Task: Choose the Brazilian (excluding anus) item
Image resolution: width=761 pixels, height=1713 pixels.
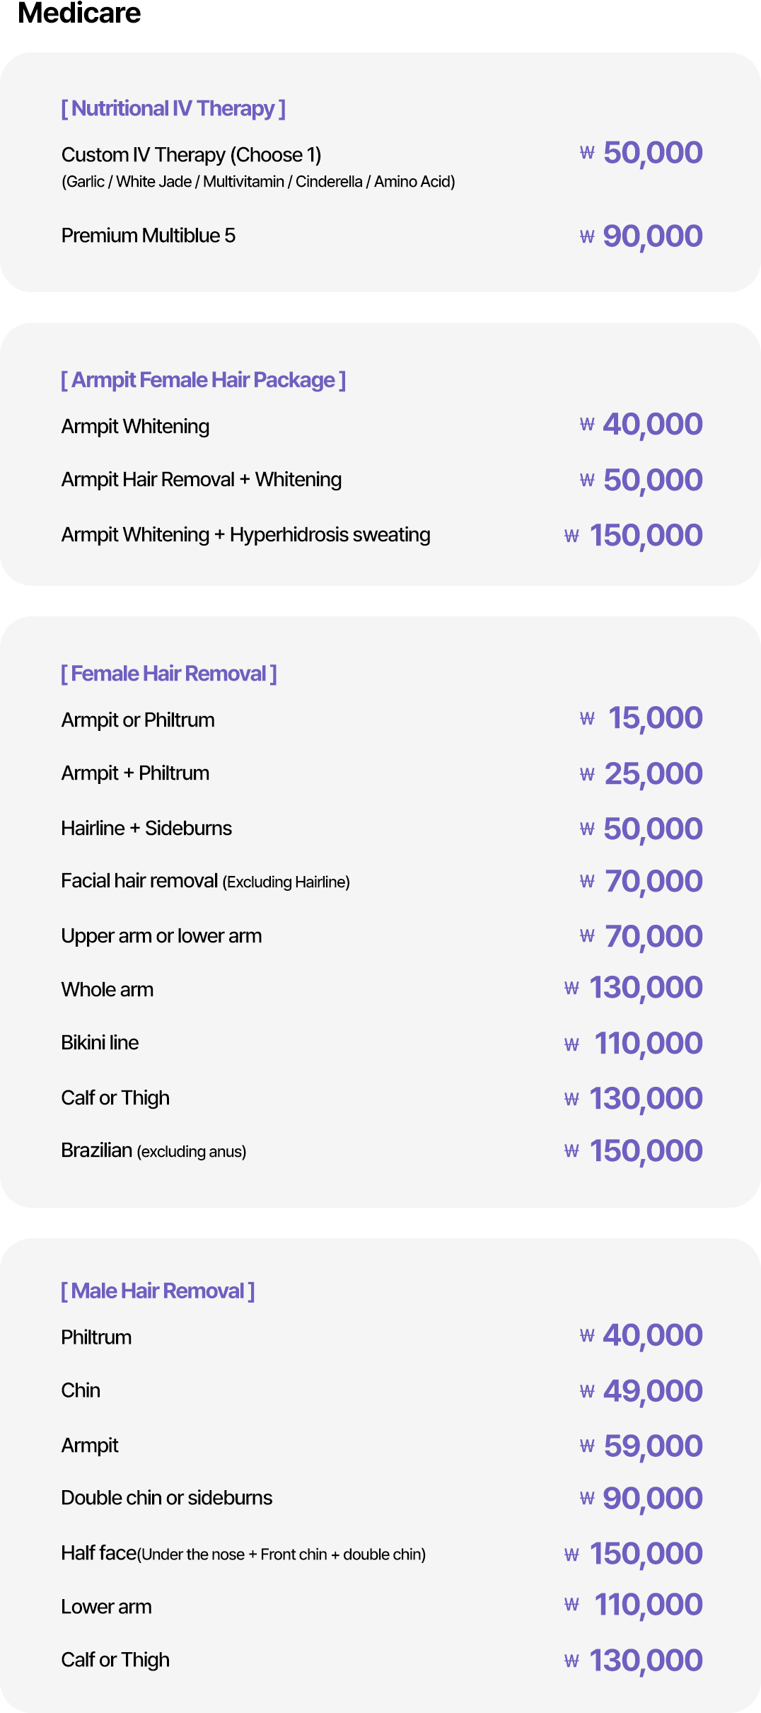Action: tap(153, 1151)
